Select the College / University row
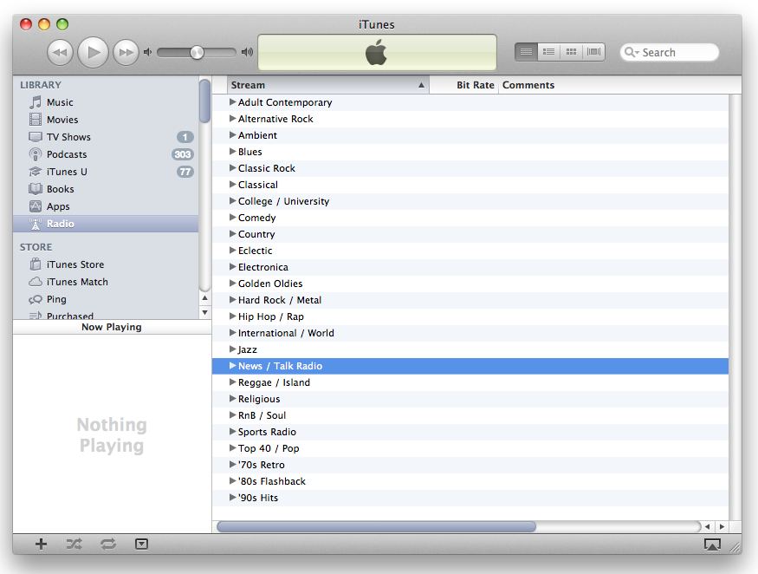 point(470,201)
